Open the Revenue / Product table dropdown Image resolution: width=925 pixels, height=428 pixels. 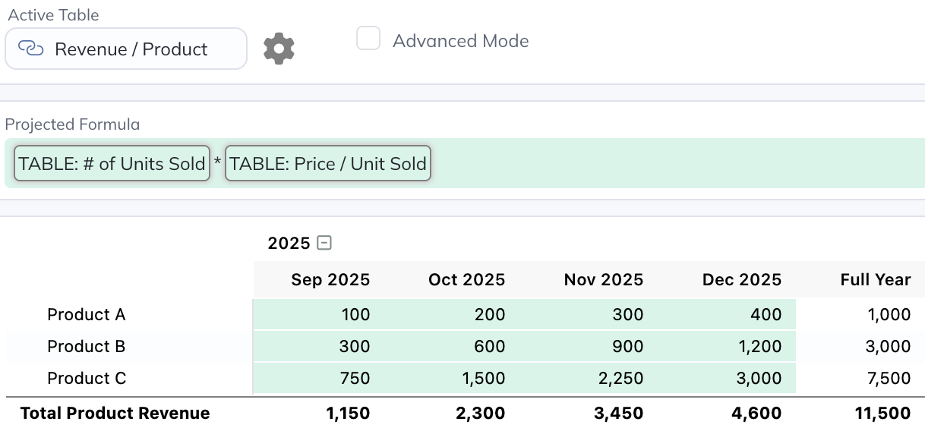[126, 49]
